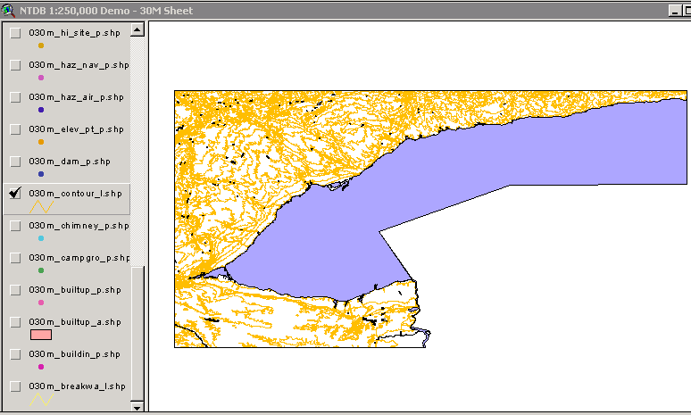This screenshot has width=691, height=415.
Task: Select the 030m_elev_pt_p.shp layer name
Action: click(x=76, y=129)
